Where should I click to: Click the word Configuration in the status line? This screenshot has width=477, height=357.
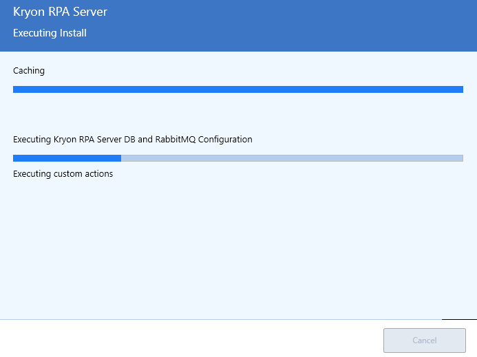(x=225, y=139)
